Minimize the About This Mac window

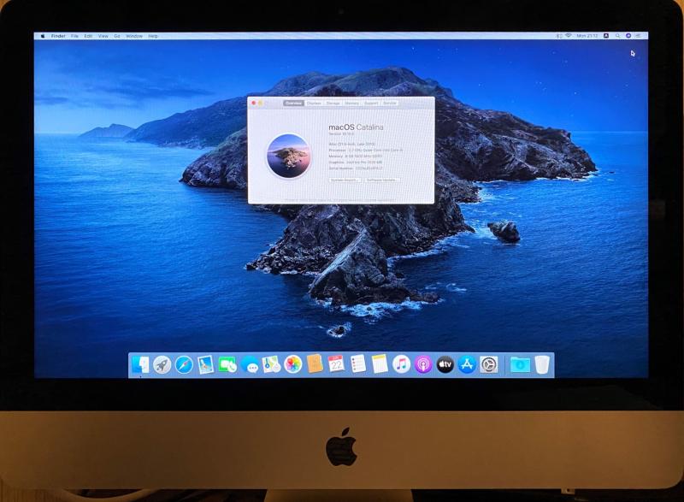point(261,103)
